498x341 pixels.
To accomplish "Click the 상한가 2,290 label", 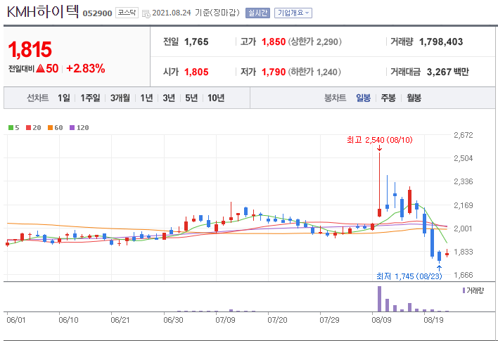I will point(314,41).
